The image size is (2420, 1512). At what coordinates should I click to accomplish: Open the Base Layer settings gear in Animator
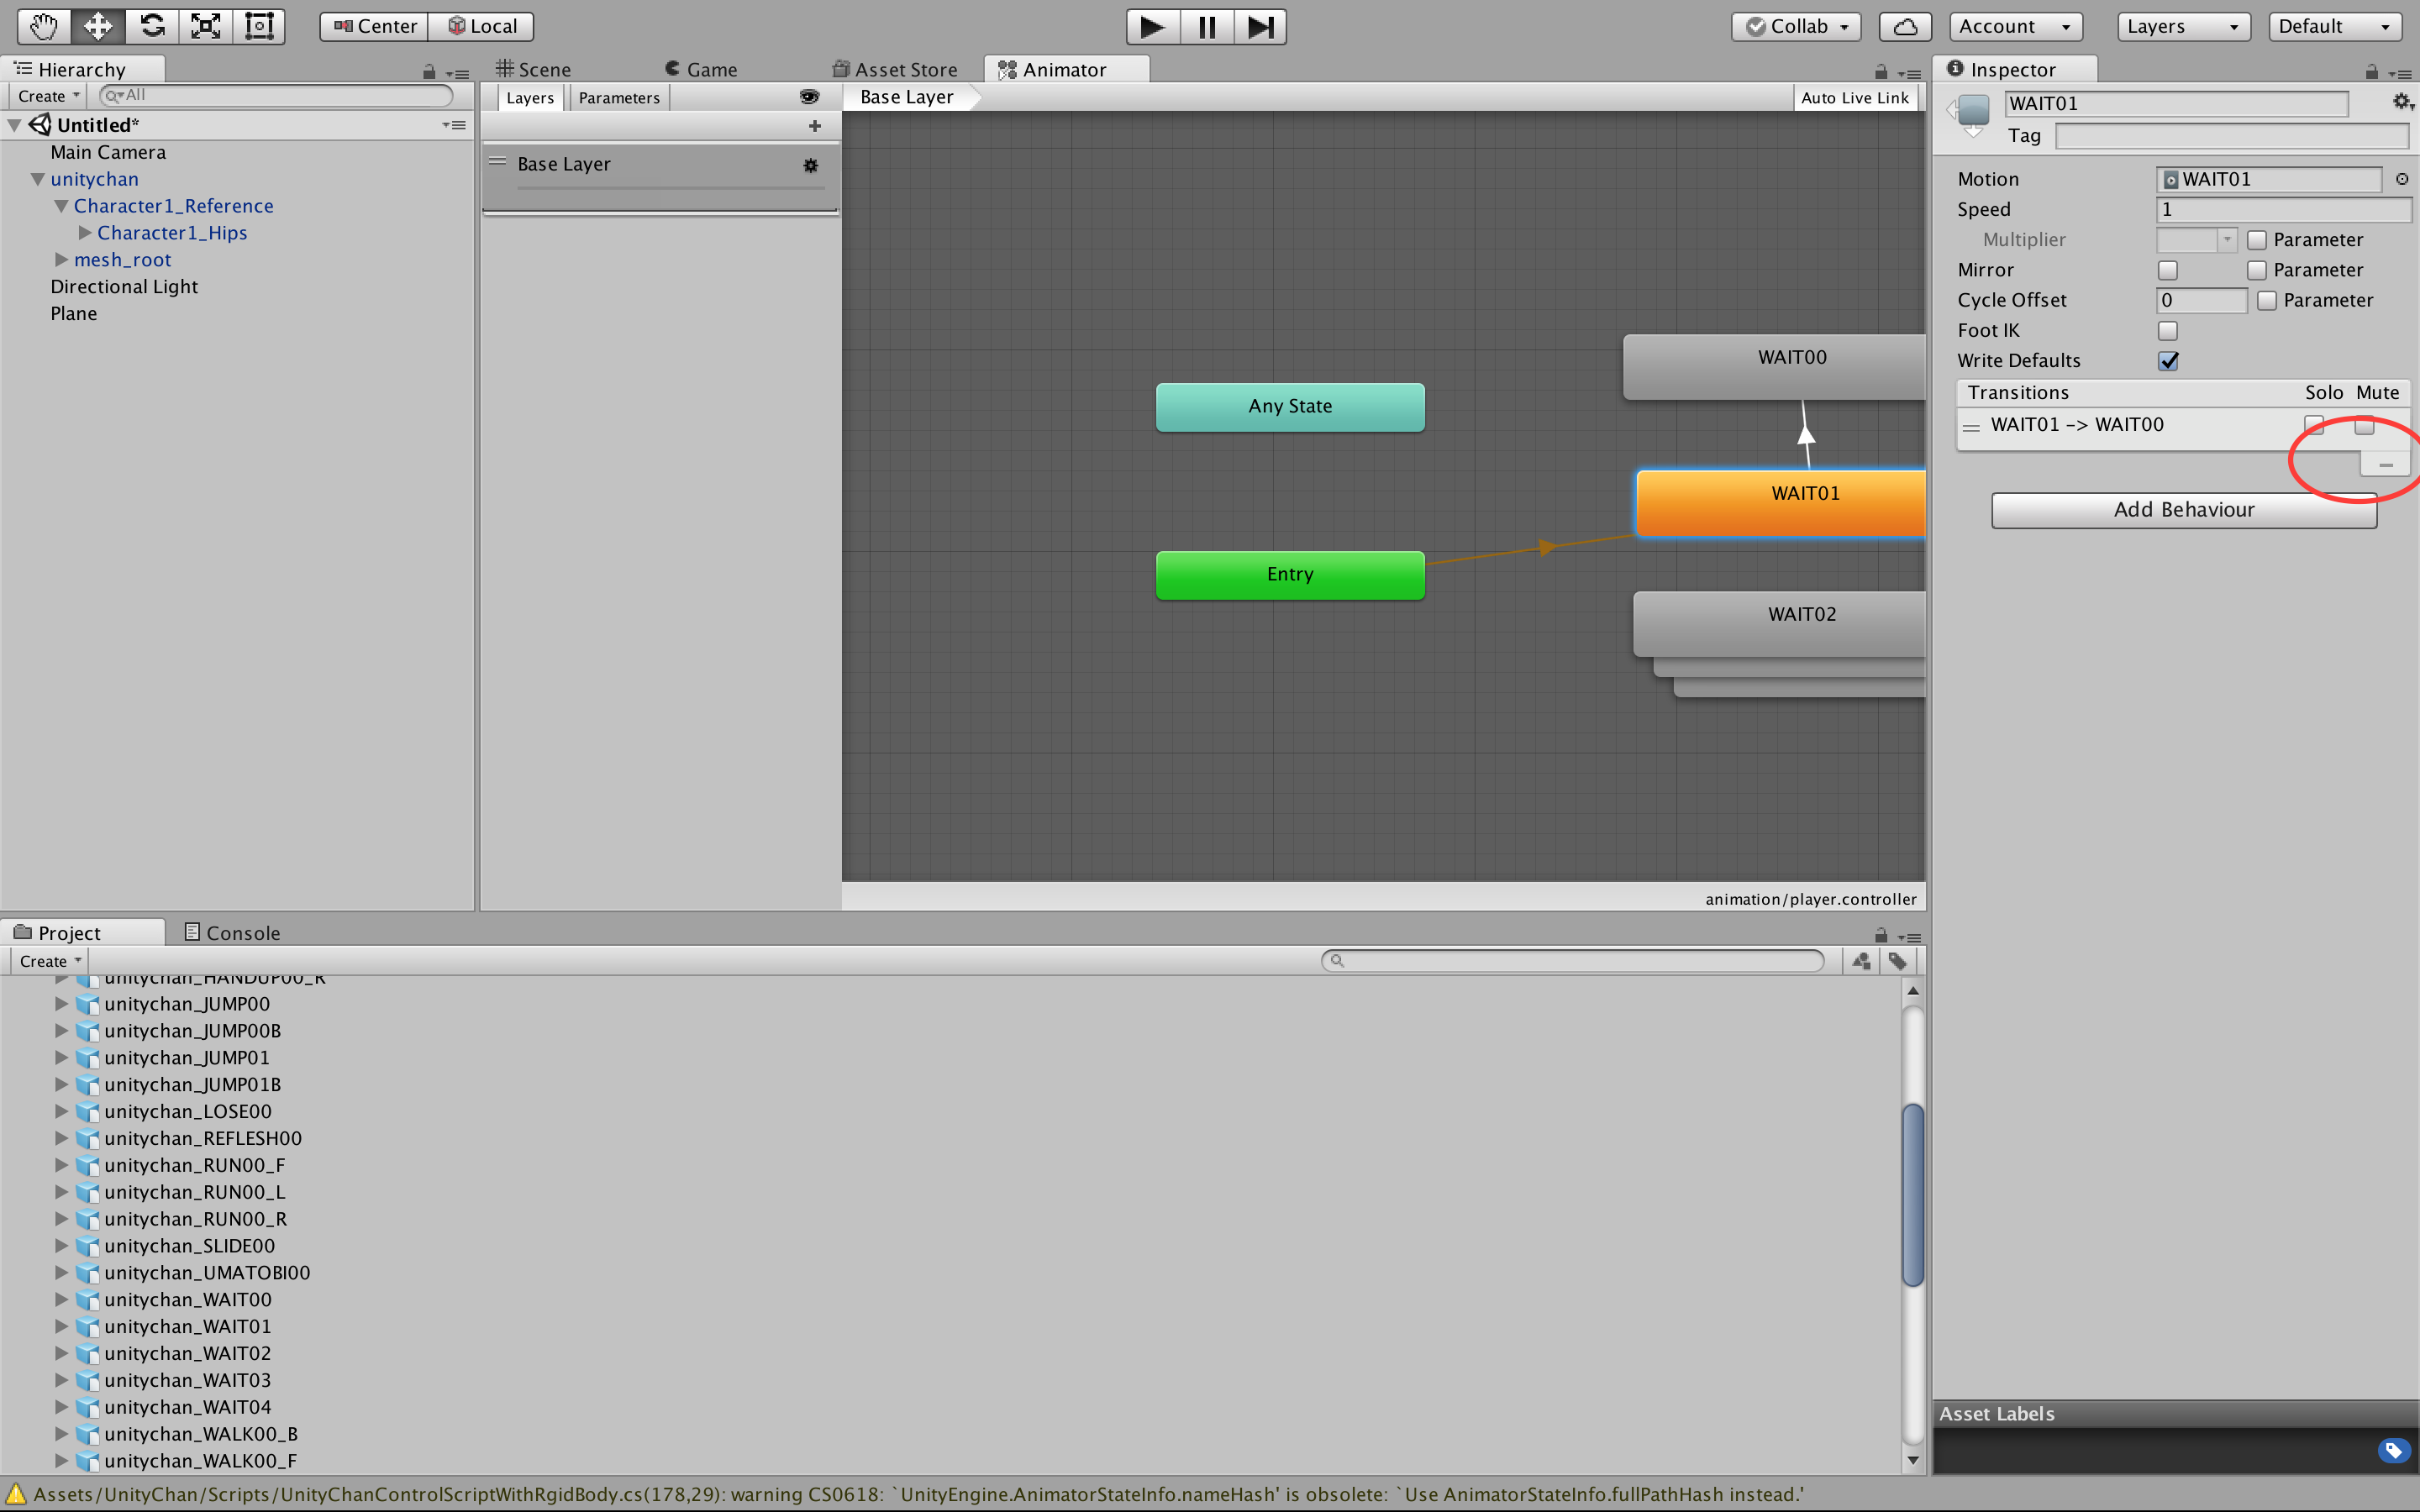click(810, 165)
